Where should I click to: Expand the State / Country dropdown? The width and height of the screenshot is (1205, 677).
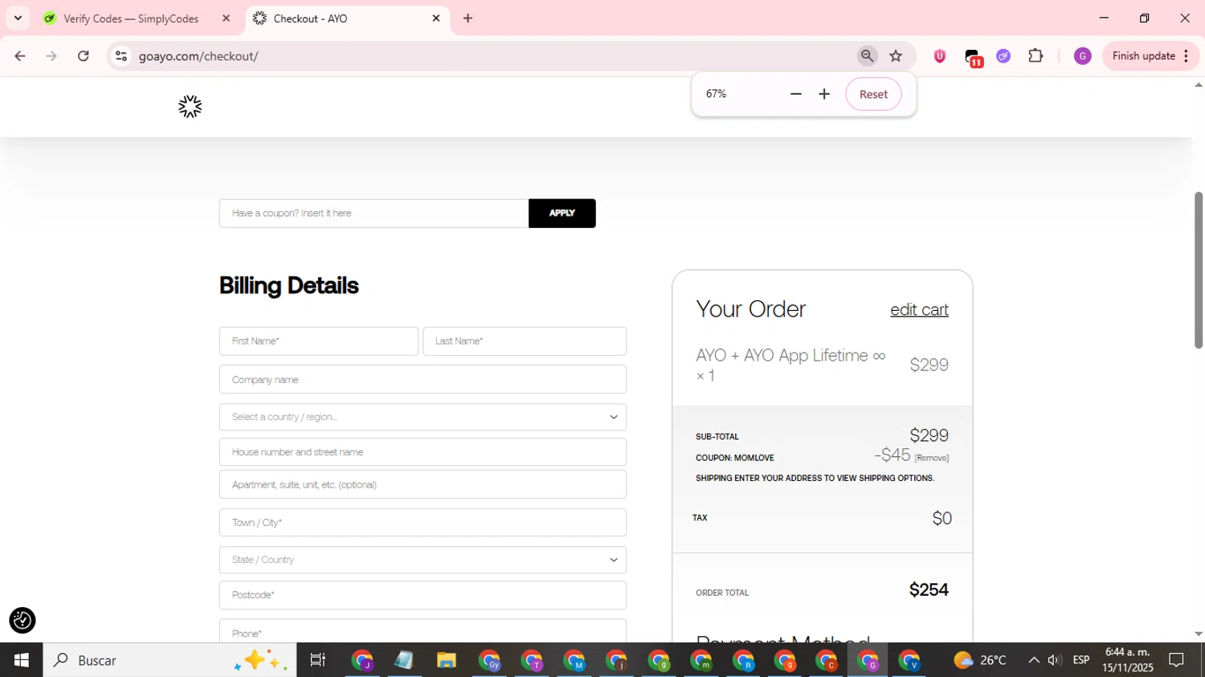(x=423, y=560)
